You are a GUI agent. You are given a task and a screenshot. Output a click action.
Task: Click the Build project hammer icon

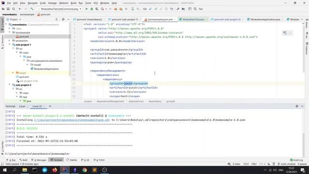click(32, 9)
